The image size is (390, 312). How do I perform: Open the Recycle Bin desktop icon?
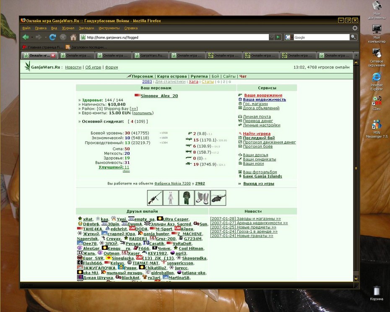pos(377,293)
